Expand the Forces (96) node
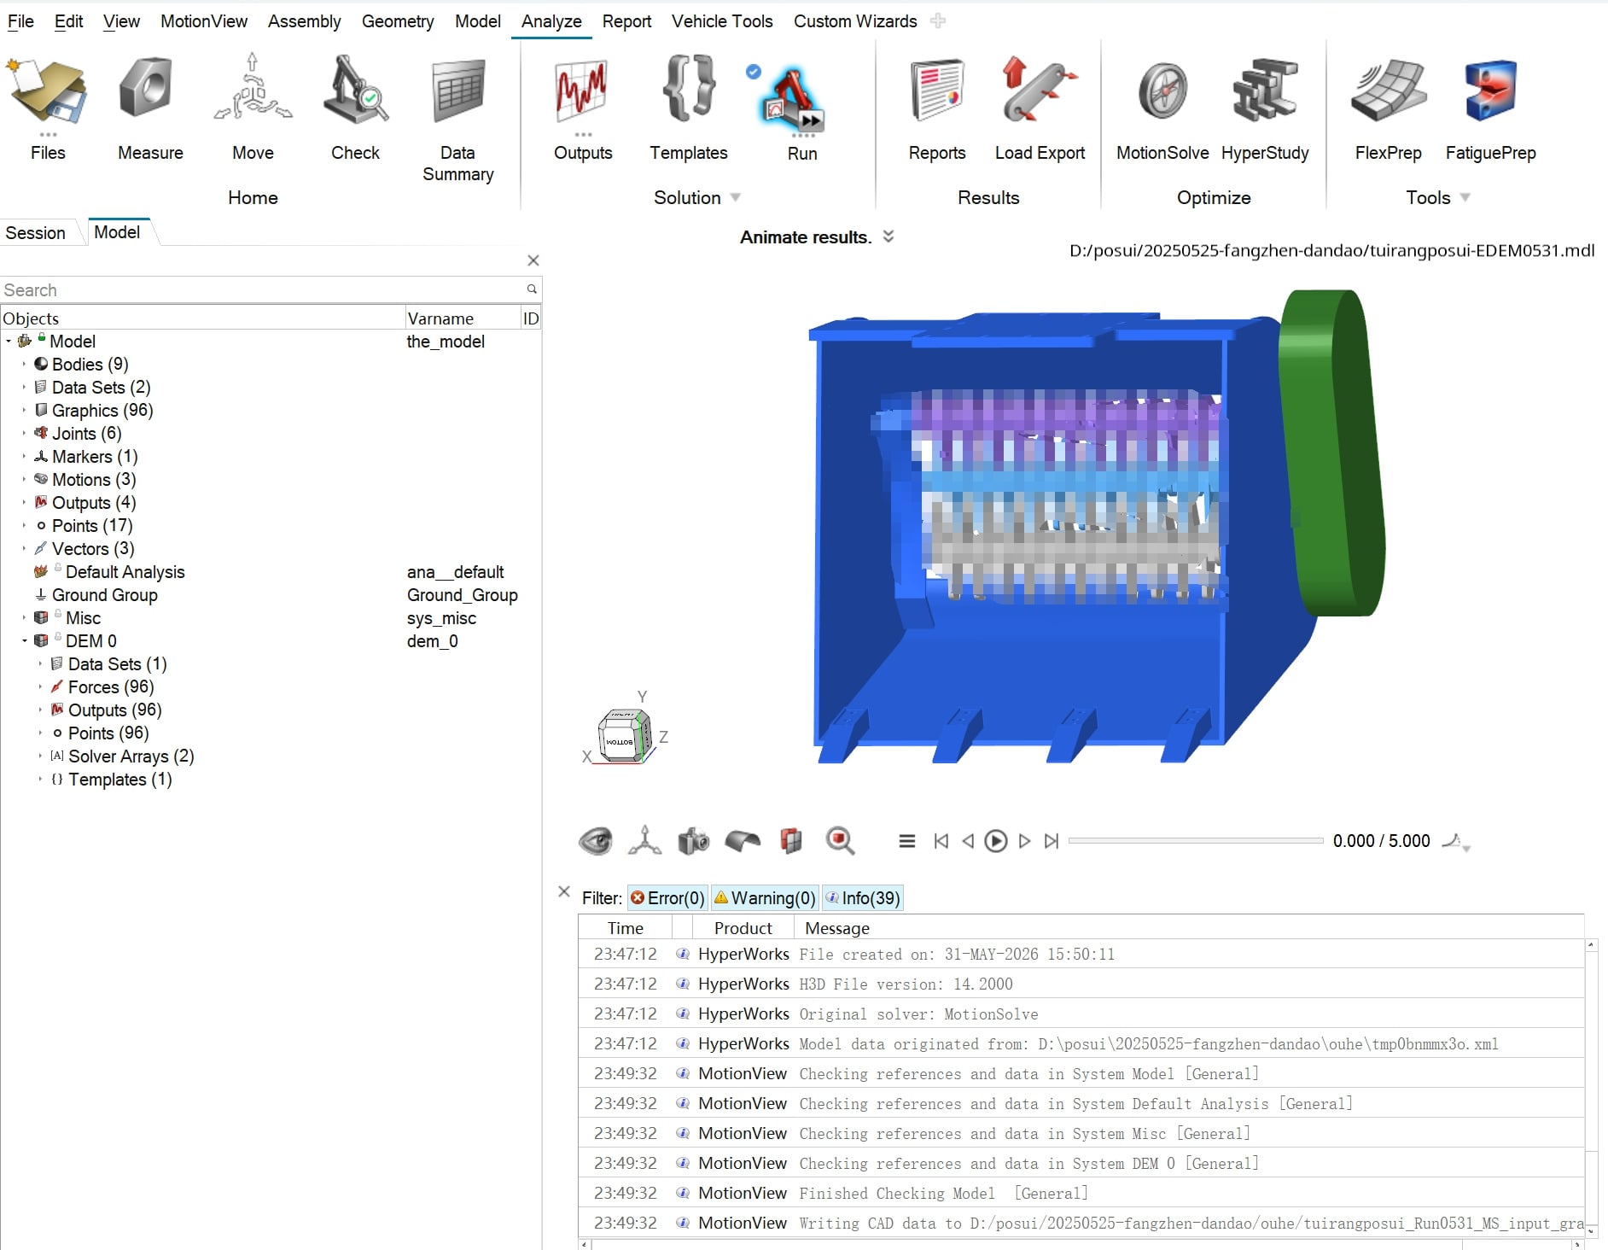Viewport: 1608px width, 1250px height. coord(40,687)
